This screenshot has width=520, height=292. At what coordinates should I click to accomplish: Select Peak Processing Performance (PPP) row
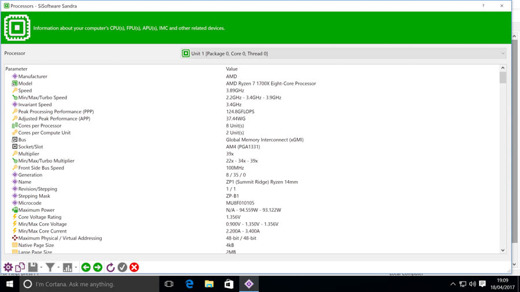(252, 111)
